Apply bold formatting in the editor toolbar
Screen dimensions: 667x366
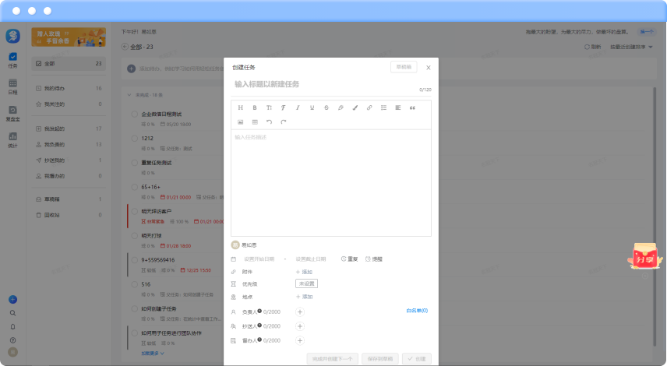[x=255, y=107]
